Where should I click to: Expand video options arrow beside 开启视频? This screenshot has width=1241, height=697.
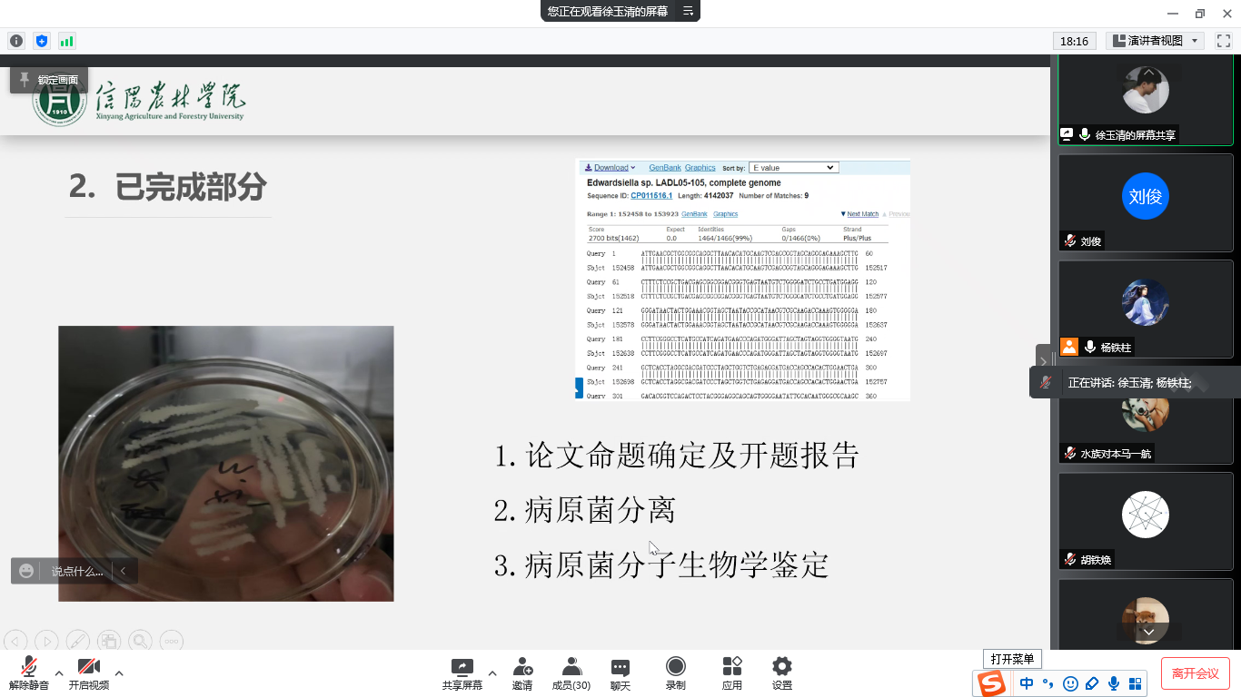[x=119, y=673]
